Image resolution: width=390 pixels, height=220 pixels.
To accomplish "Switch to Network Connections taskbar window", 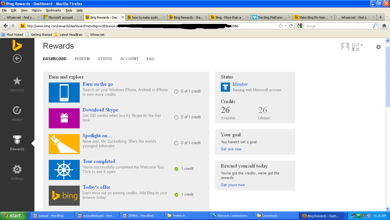I will [x=232, y=216].
